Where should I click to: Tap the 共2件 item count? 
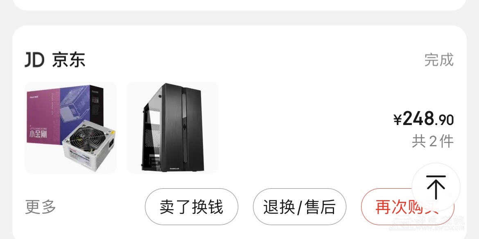pos(433,141)
